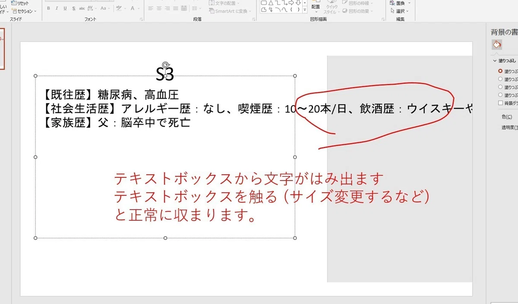Click the Bold formatting button

[x=49, y=8]
